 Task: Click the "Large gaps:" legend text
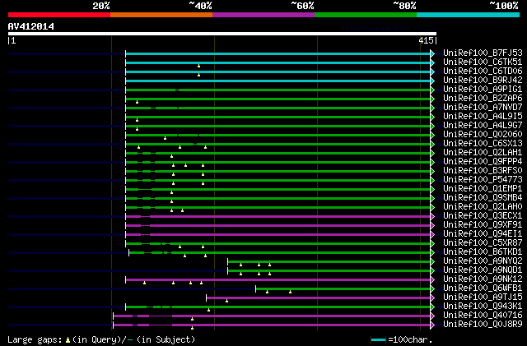click(x=35, y=339)
